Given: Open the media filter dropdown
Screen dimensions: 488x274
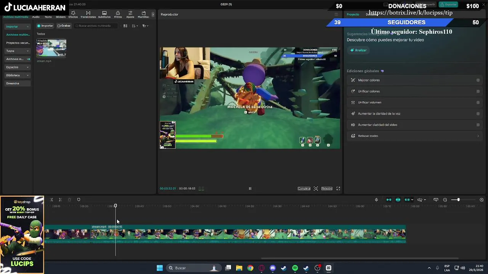Looking at the screenshot, I should (x=145, y=26).
